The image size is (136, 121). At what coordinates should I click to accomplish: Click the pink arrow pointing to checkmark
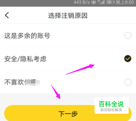(80, 69)
